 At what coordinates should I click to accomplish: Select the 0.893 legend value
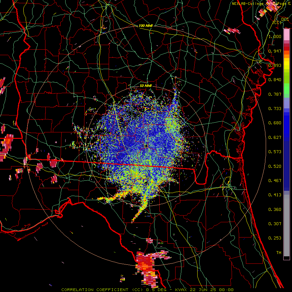coord(275,65)
